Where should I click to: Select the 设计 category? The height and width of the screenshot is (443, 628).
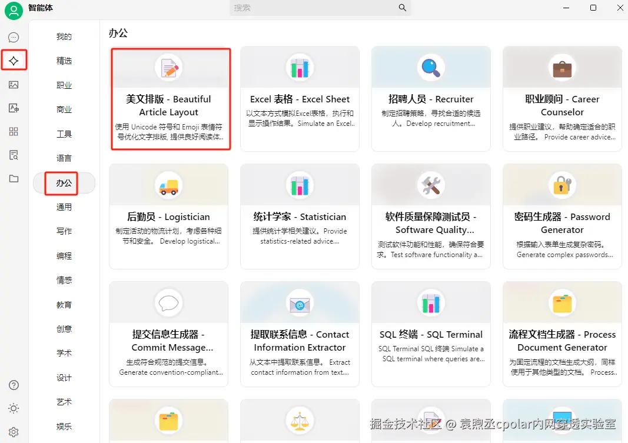[64, 378]
